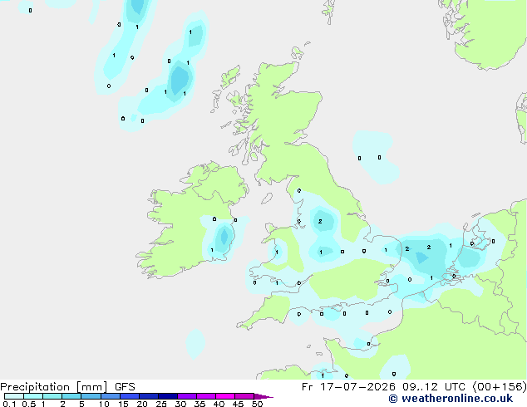Select the 5 to 10 mm legend swatch
This screenshot has height=407, width=527.
pyautogui.click(x=91, y=396)
